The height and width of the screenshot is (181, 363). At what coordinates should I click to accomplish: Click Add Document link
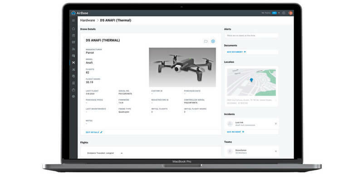pyautogui.click(x=235, y=52)
